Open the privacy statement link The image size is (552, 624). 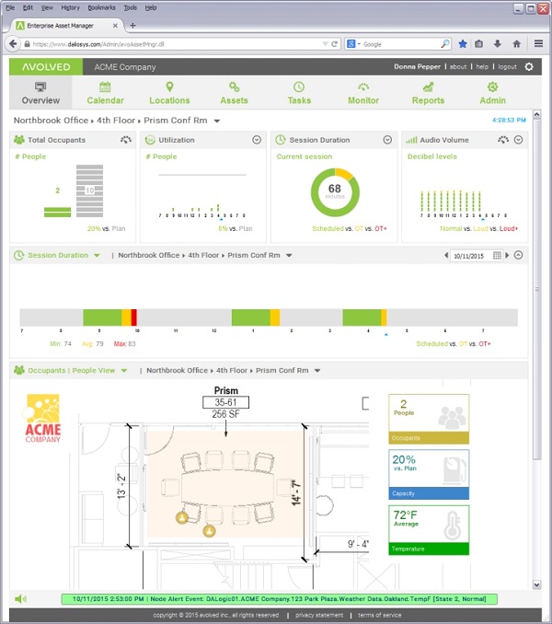tap(319, 615)
